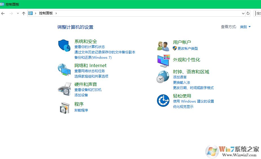The width and height of the screenshot is (261, 159).
Task: Open the address bar history dropdown
Action: pyautogui.click(x=243, y=13)
